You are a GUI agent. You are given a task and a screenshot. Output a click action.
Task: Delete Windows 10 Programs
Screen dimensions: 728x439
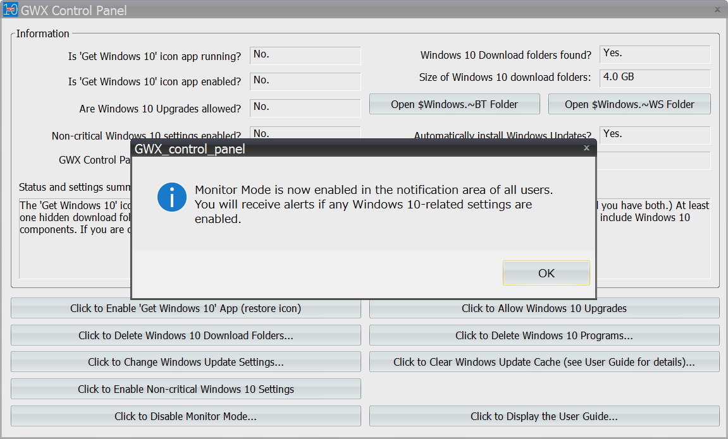point(543,335)
